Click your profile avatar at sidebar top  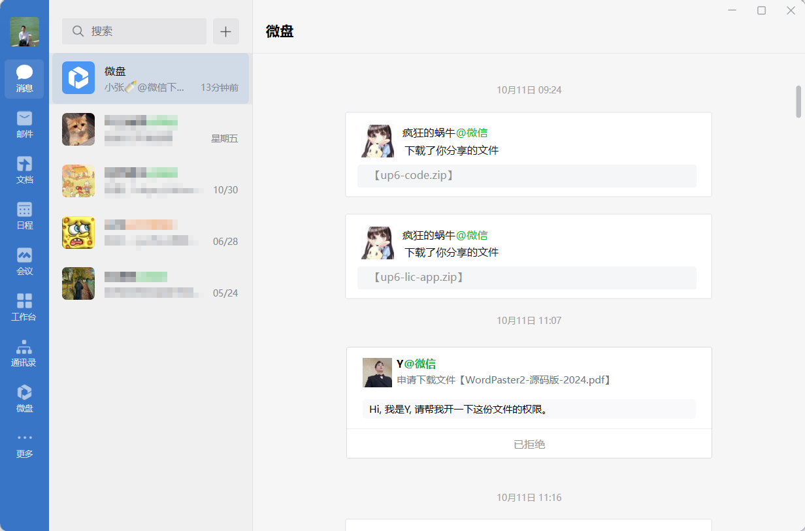pyautogui.click(x=24, y=32)
